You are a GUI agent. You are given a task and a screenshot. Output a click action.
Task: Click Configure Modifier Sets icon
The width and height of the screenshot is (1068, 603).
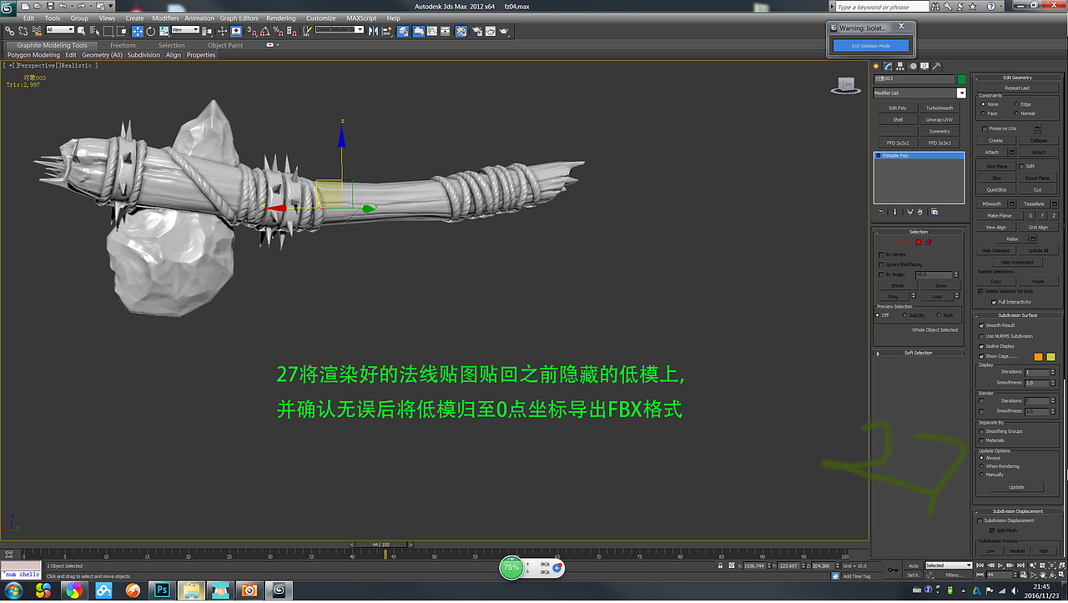pyautogui.click(x=934, y=211)
